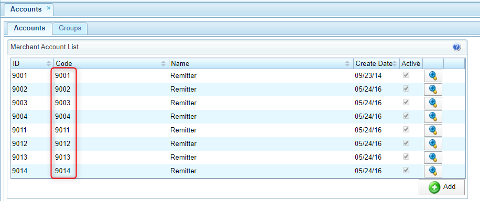
Task: Close the top Accounts tab
Action: 48,8
